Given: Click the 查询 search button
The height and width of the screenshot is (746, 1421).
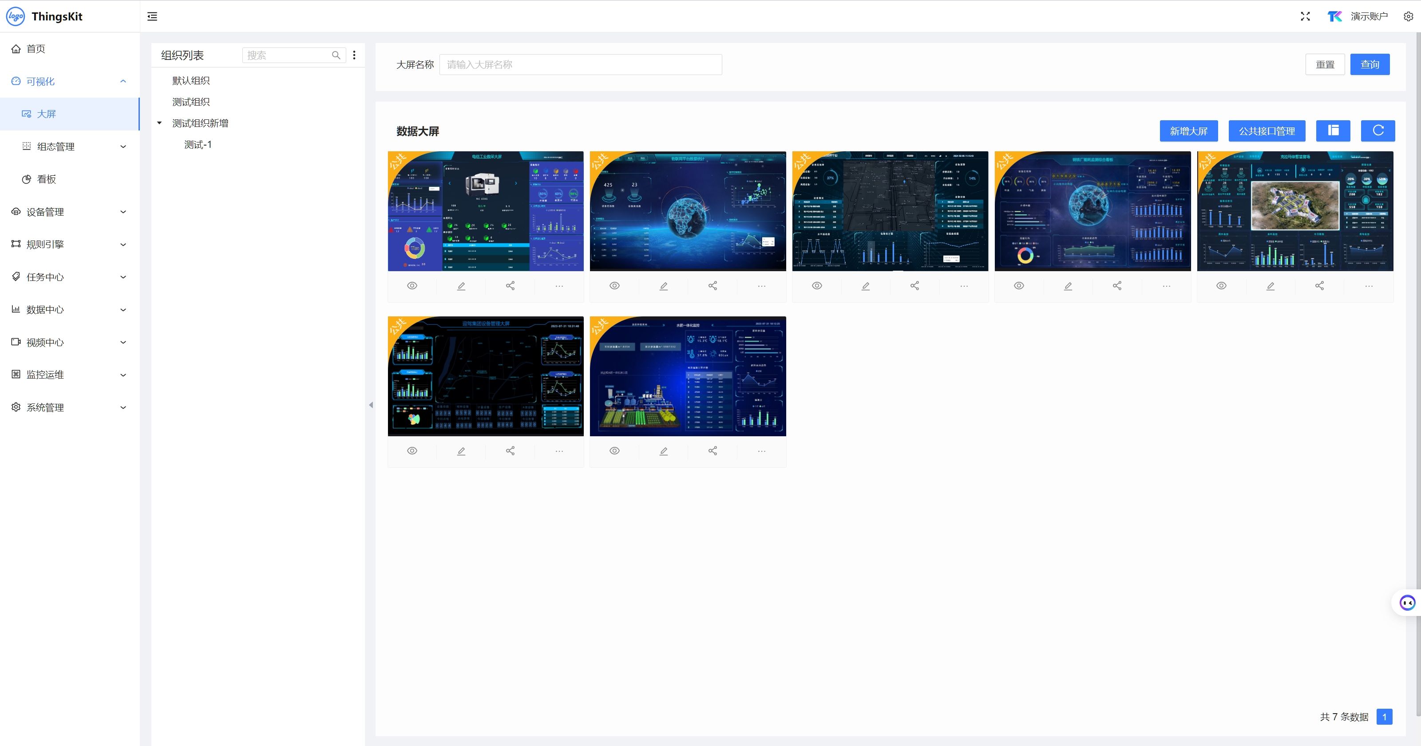Looking at the screenshot, I should [x=1369, y=64].
